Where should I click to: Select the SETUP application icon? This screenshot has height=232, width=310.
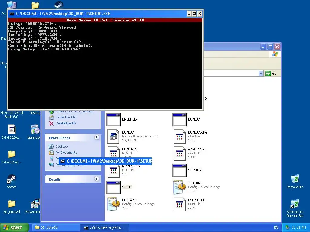(x=114, y=187)
